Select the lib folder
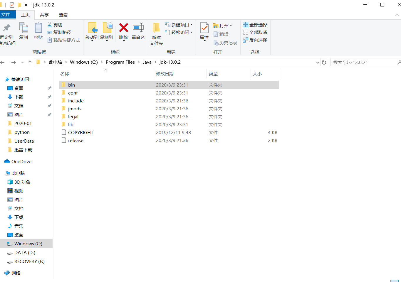The width and height of the screenshot is (401, 282). click(x=169, y=124)
